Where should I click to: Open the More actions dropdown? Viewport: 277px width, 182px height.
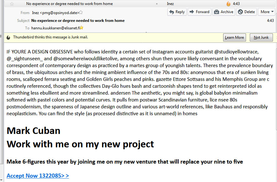coord(267,12)
